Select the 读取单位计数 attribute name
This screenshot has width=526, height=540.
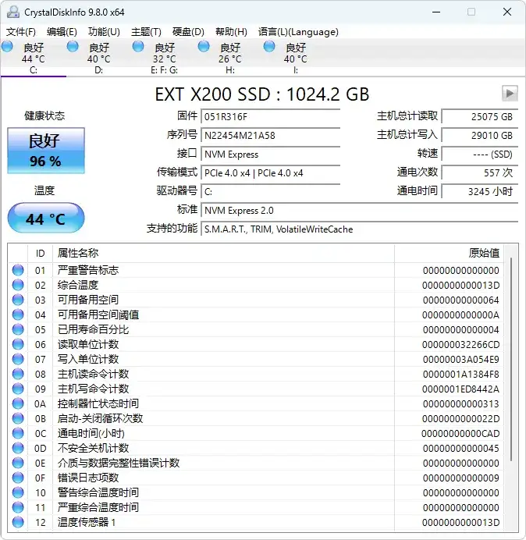tap(88, 344)
